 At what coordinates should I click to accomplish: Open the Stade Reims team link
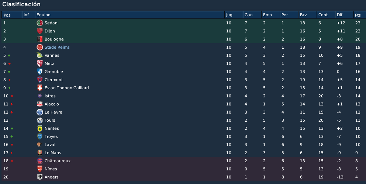point(57,47)
